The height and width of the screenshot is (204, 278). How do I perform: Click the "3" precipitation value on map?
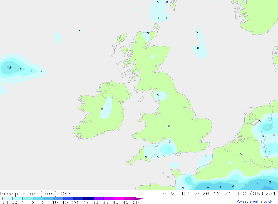click(270, 182)
